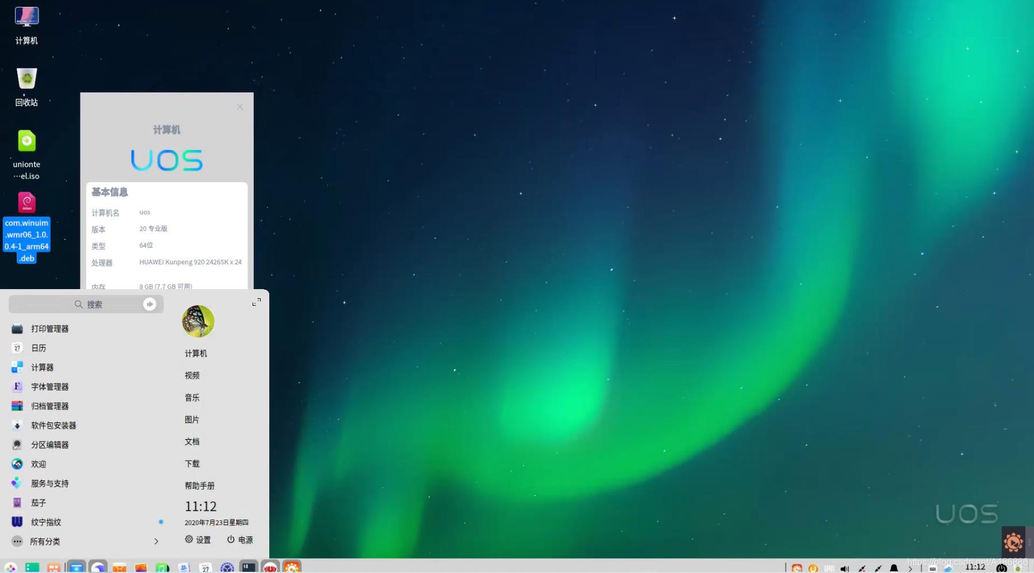The image size is (1034, 573).
Task: Open the 音乐 folder shortcut
Action: point(192,398)
